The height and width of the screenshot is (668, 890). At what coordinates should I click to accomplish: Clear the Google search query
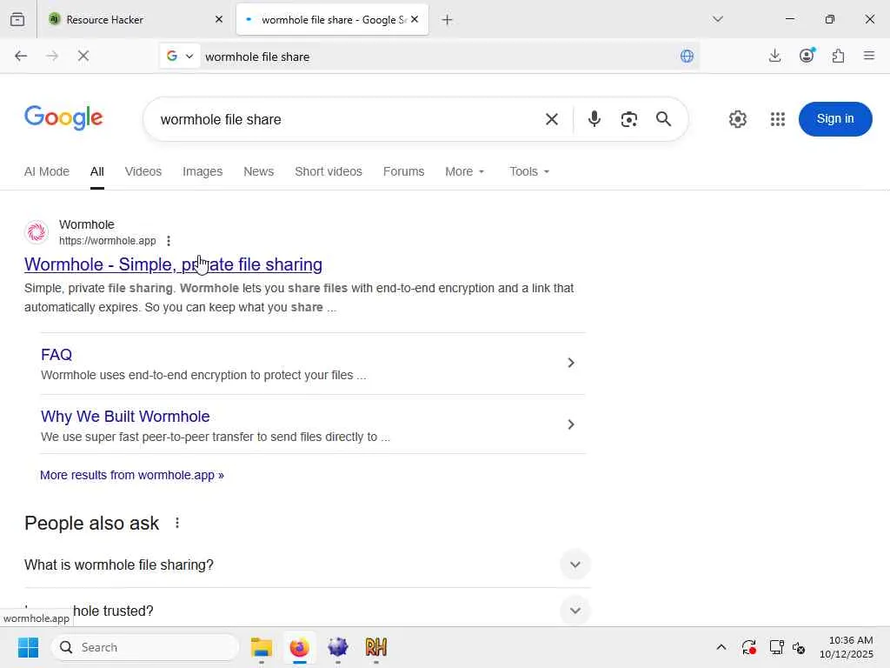(x=551, y=119)
